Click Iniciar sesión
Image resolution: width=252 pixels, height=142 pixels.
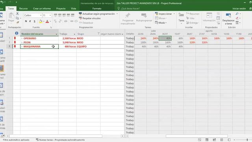(239, 9)
